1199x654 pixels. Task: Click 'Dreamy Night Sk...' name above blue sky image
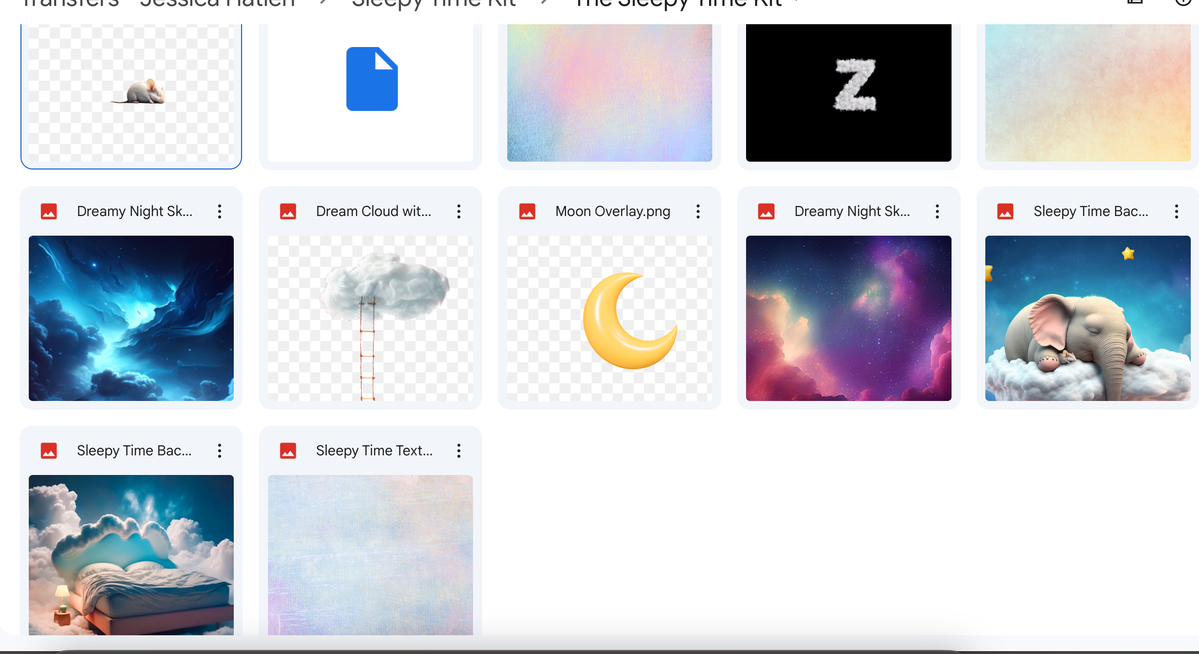pos(135,211)
